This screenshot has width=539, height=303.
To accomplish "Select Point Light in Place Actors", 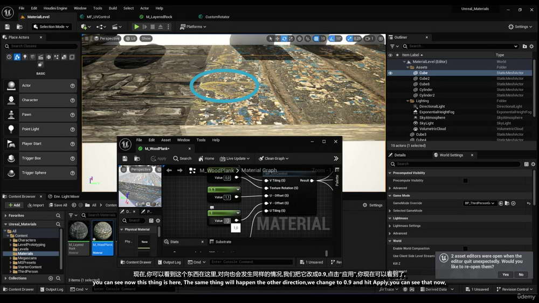I will (40, 129).
